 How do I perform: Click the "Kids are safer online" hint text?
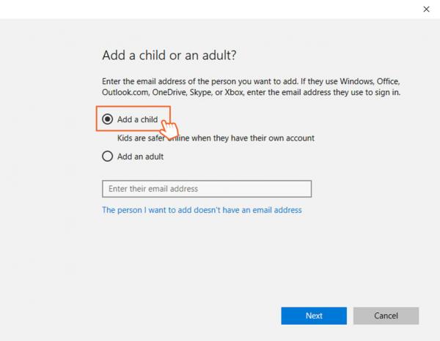click(x=216, y=138)
